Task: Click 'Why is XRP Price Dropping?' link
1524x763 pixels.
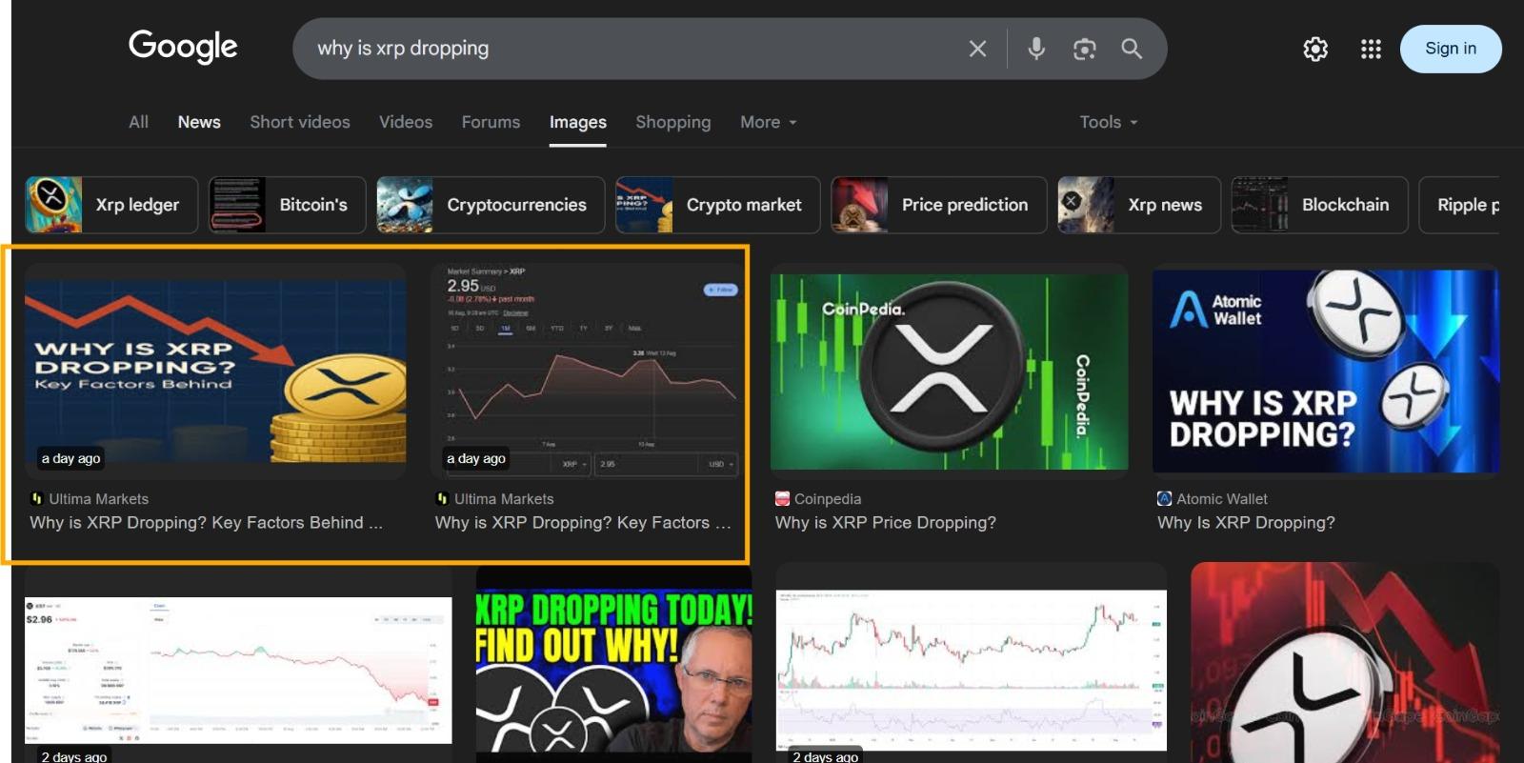Action: (x=886, y=523)
